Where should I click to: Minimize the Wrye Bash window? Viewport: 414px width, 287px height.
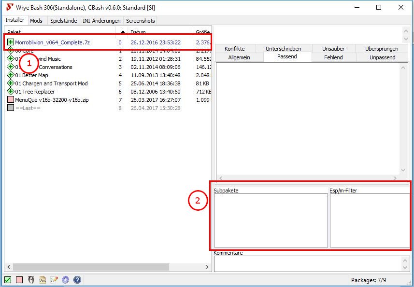click(357, 7)
